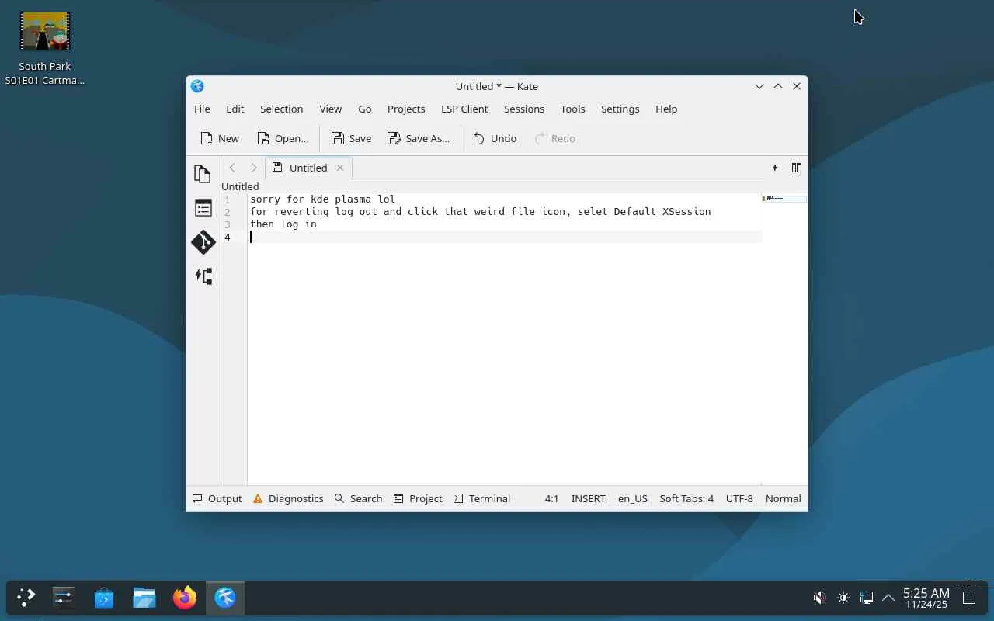This screenshot has width=994, height=621.
Task: Open Discover software store from taskbar
Action: (x=104, y=598)
